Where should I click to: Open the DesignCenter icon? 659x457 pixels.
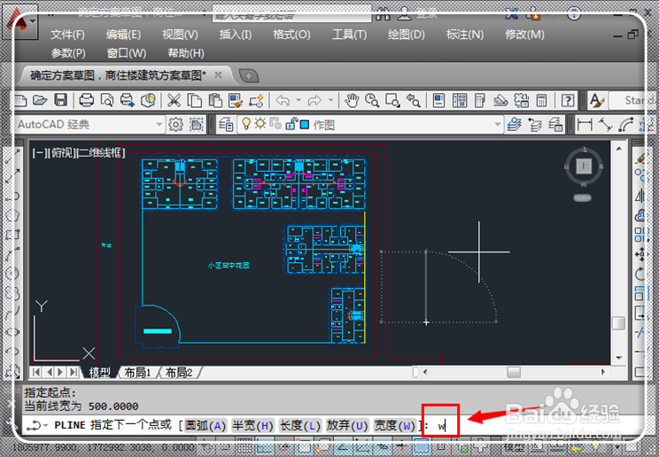[x=460, y=100]
